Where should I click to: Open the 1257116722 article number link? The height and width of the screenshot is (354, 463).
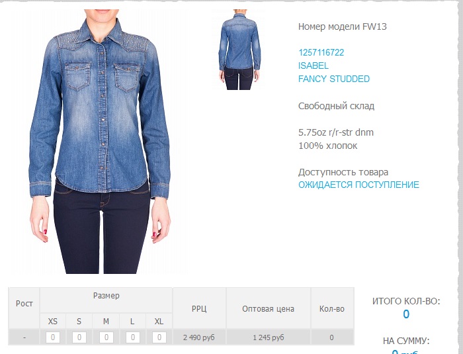coord(321,52)
